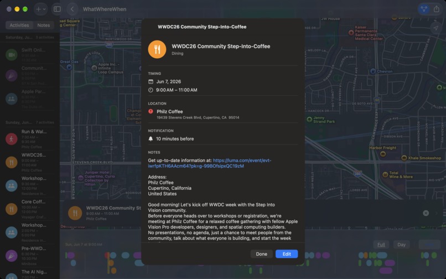Click the 10 minutes before notification text

175,139
